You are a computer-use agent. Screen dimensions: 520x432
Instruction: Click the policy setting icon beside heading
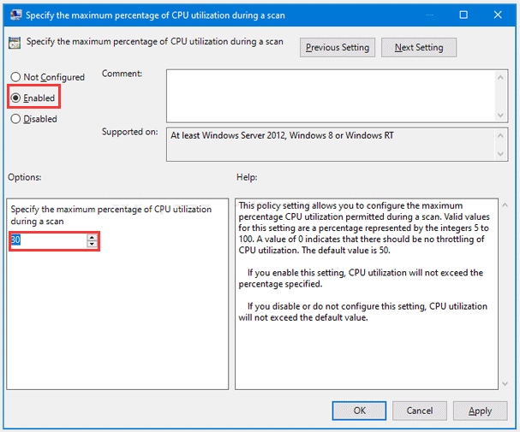pos(15,43)
